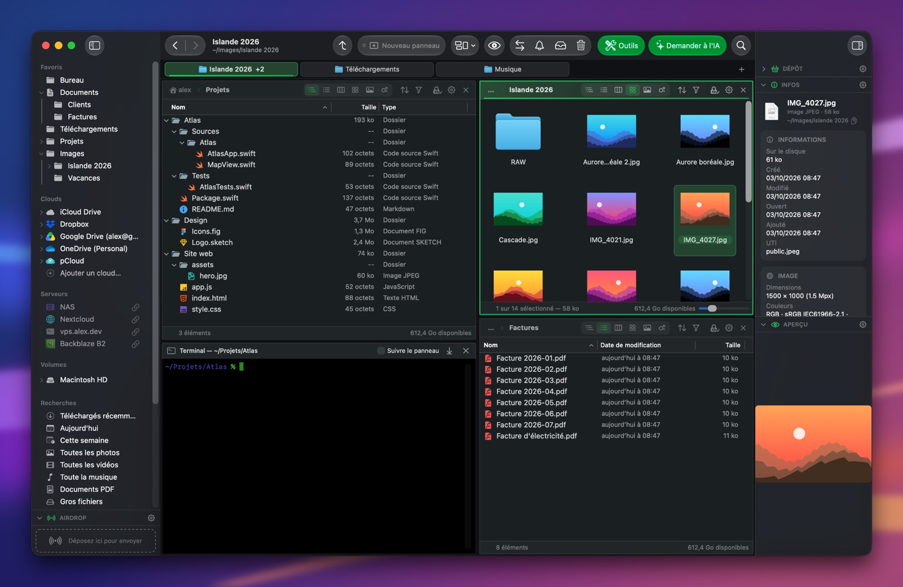Select the Islande 2026 +2 tab

coord(231,69)
